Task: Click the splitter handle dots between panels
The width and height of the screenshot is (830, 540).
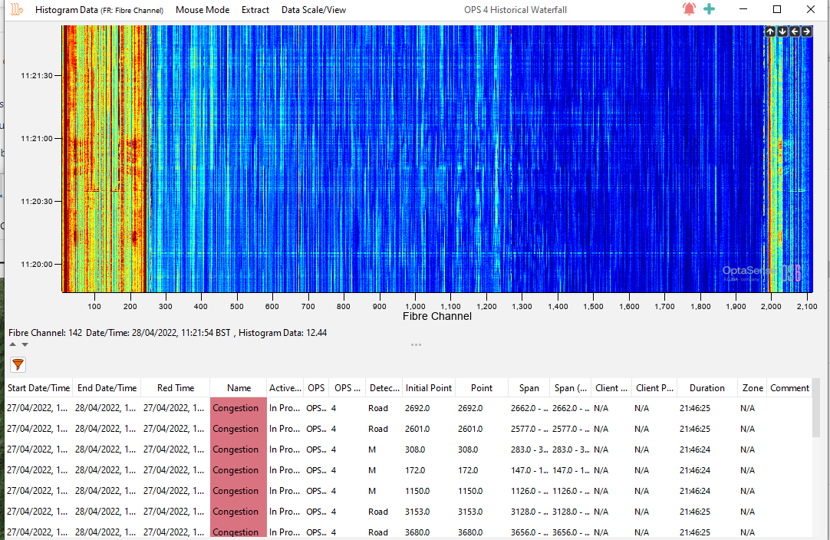Action: pyautogui.click(x=416, y=344)
